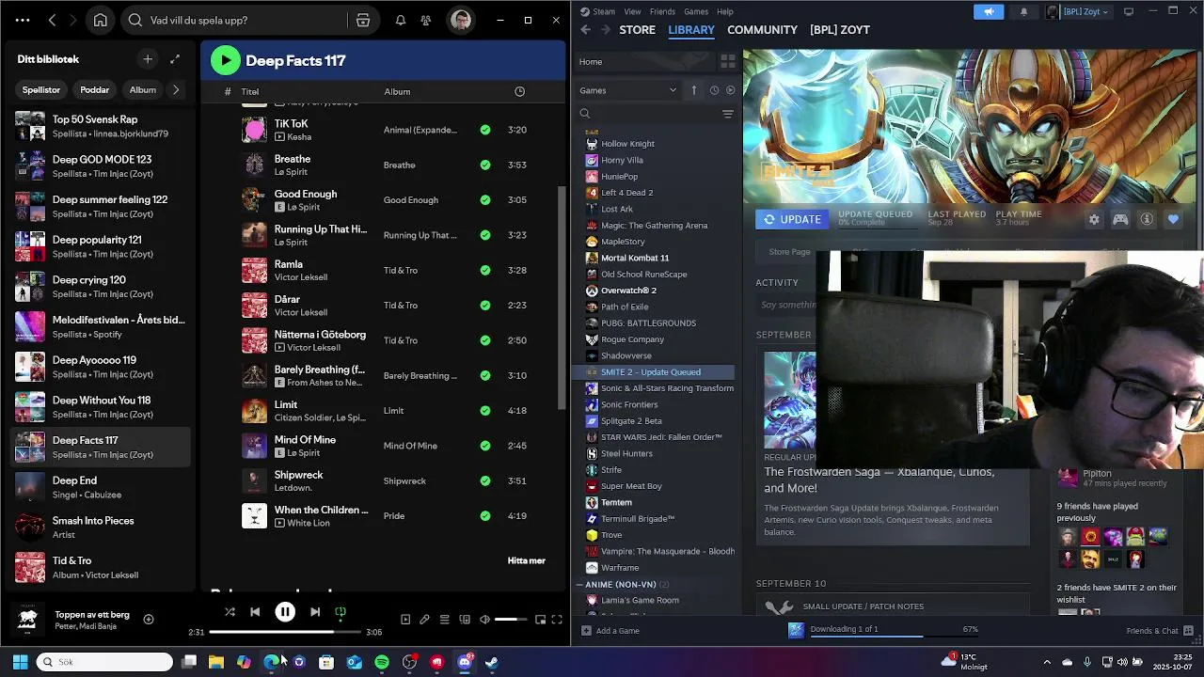Toggle saved checkmark for Limit

(485, 411)
